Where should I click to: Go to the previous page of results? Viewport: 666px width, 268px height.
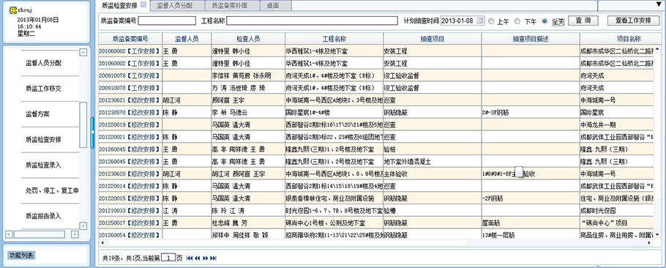[198, 258]
